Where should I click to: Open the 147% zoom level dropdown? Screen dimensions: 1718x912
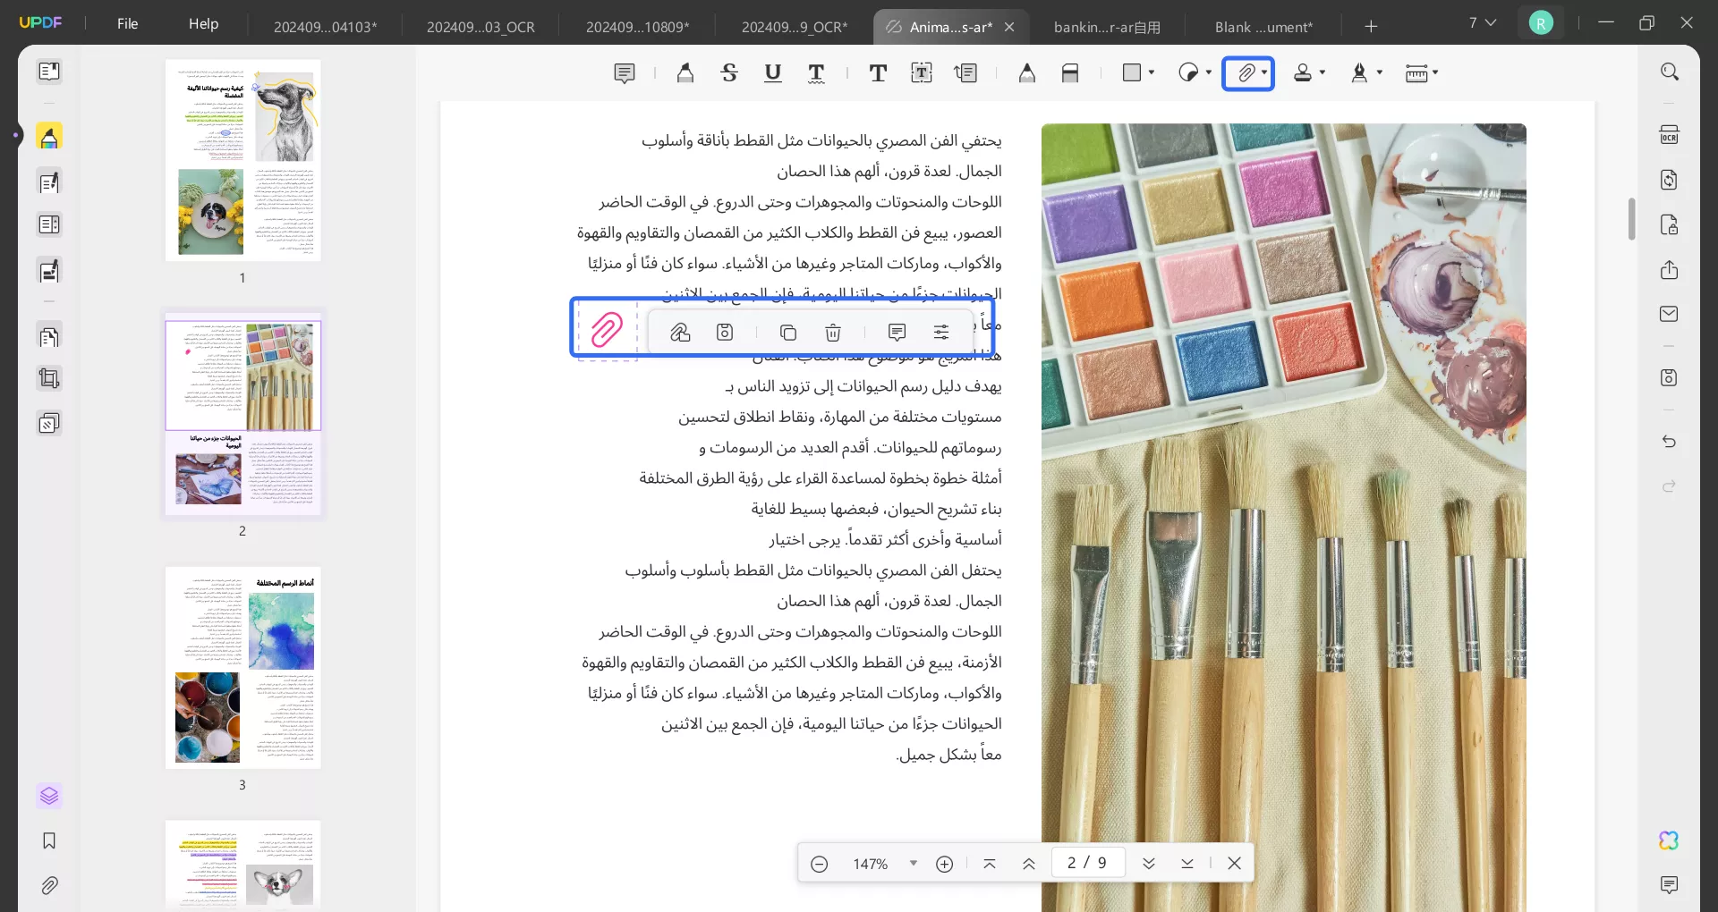click(x=914, y=863)
